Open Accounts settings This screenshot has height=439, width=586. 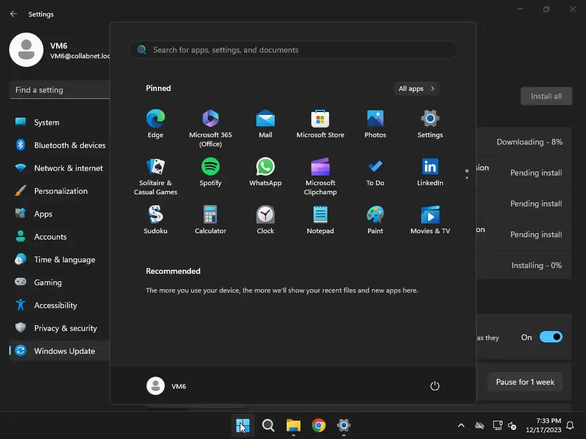pos(60,236)
